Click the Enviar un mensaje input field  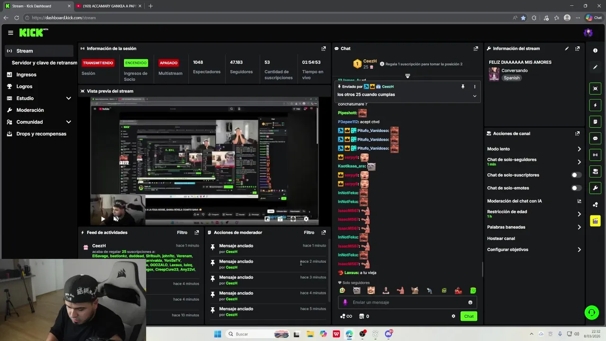407,302
